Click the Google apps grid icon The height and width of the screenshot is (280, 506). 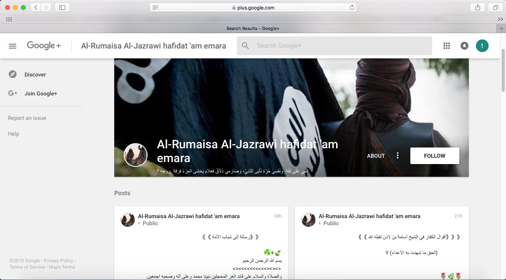coord(447,46)
